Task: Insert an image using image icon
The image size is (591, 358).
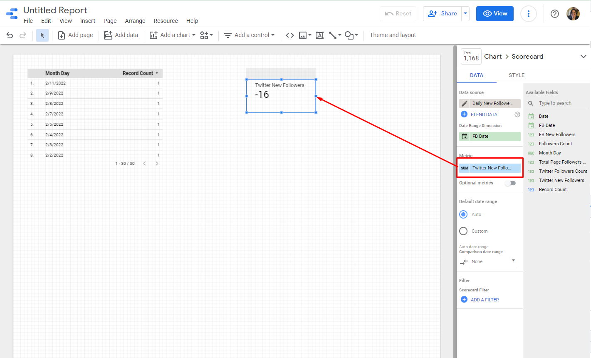Action: tap(303, 35)
